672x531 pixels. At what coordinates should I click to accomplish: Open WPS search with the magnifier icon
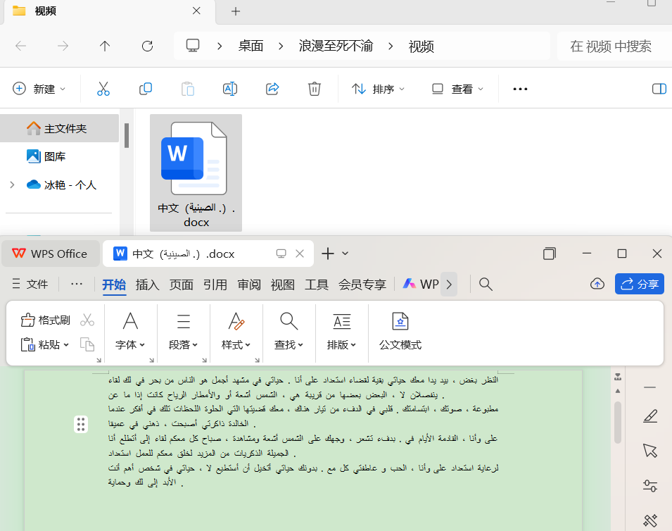[486, 284]
